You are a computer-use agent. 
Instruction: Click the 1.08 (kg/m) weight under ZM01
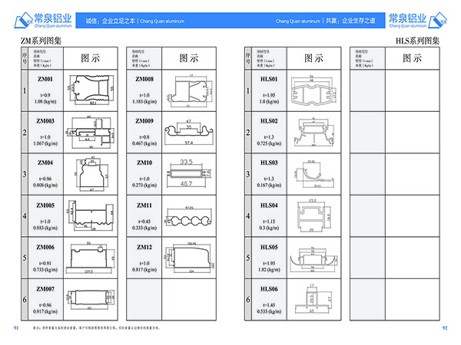[45, 101]
